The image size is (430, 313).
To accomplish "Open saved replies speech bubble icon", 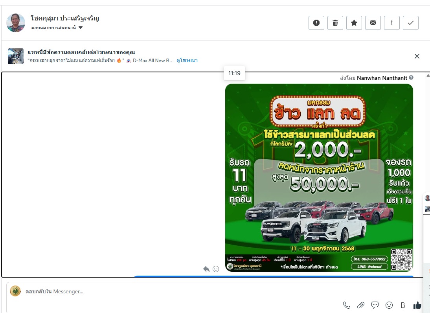I will pos(375,305).
